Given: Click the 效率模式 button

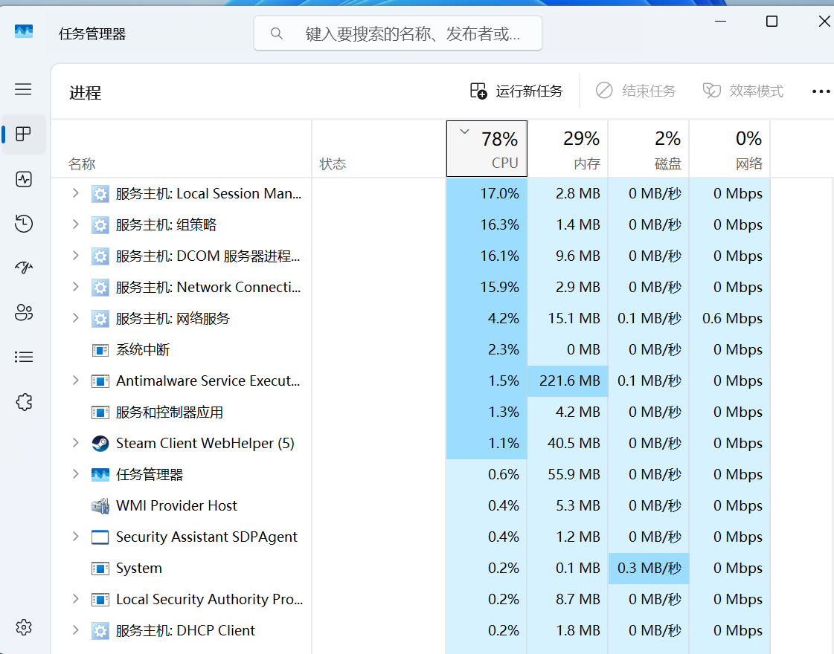Looking at the screenshot, I should click(742, 90).
